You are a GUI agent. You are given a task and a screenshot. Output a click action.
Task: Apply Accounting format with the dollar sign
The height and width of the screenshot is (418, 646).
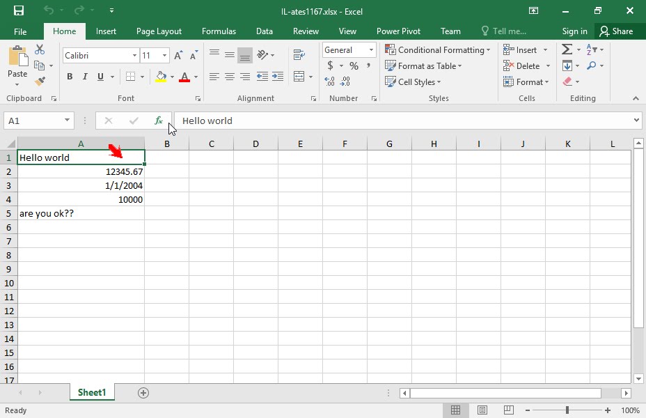pos(330,65)
